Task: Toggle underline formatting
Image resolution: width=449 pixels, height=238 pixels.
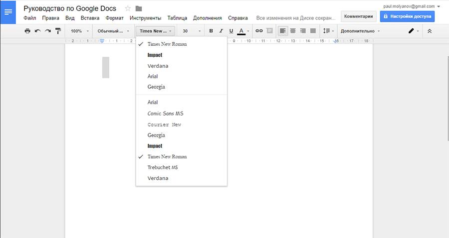Action: [231, 31]
